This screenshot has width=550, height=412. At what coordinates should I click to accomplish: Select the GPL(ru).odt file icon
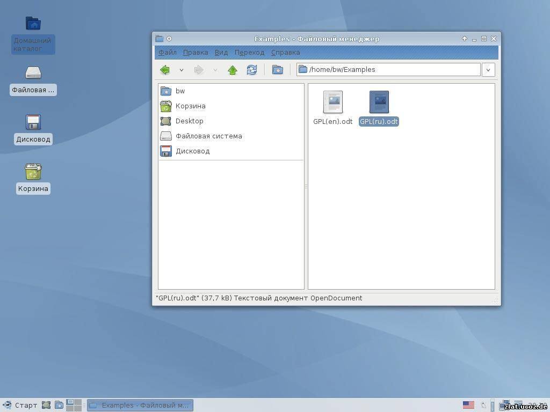pos(379,102)
